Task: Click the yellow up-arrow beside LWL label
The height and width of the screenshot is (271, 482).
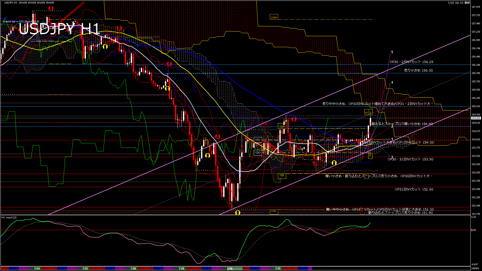Action: pyautogui.click(x=237, y=213)
